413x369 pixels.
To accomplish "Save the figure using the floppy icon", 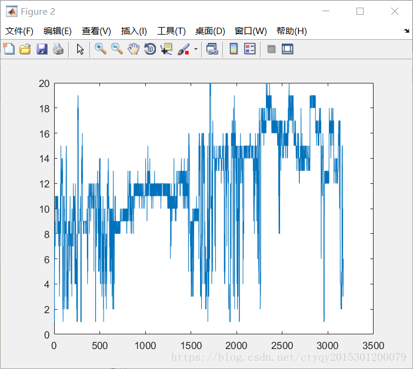I will [x=42, y=49].
